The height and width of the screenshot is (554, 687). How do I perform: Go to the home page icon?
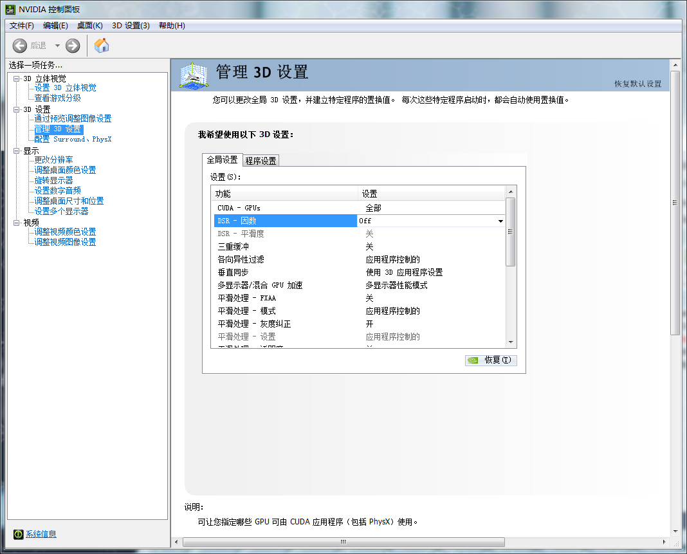pyautogui.click(x=102, y=45)
